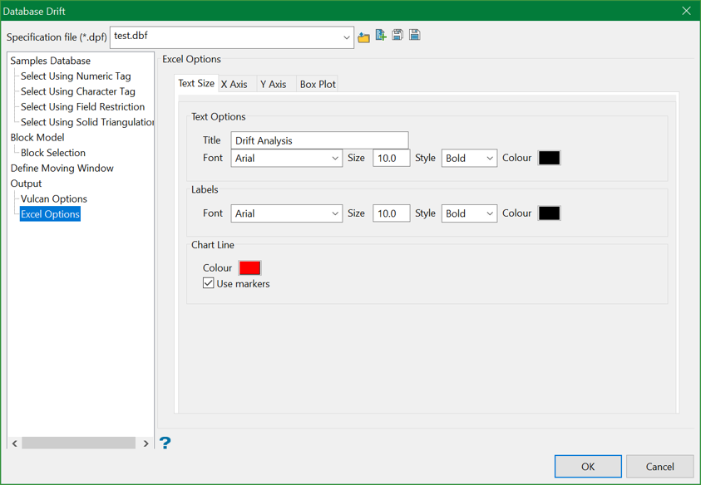Click the black Labels colour swatch
701x485 pixels.
(549, 213)
